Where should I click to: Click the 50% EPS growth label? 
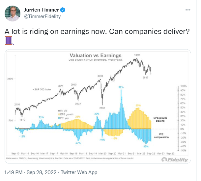pyautogui.click(x=138, y=106)
